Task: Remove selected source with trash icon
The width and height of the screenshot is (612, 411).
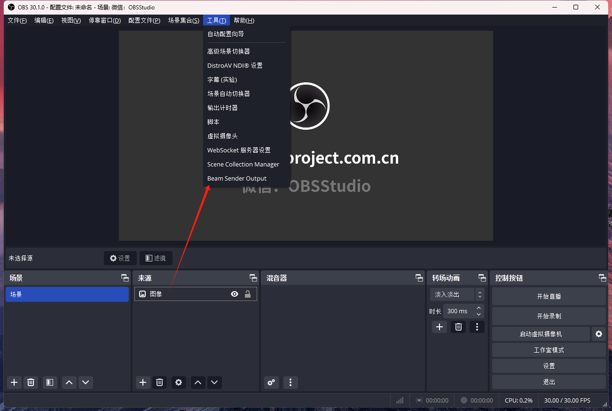Action: [x=159, y=382]
